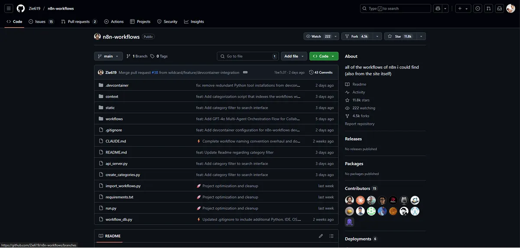Expand the Star lists dropdown arrow
The image size is (520, 248).
click(420, 36)
